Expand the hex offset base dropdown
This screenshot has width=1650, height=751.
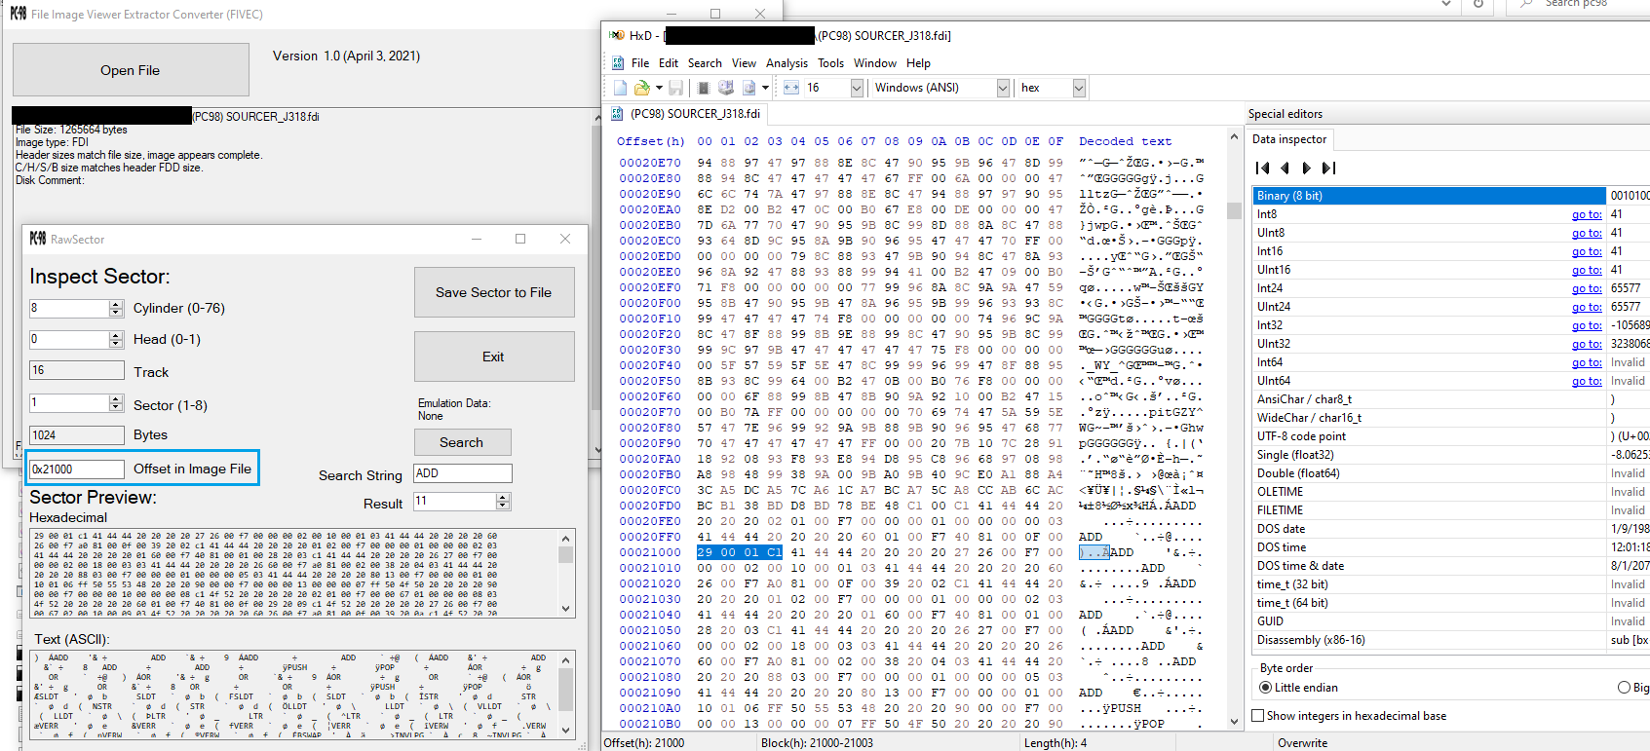click(1079, 88)
